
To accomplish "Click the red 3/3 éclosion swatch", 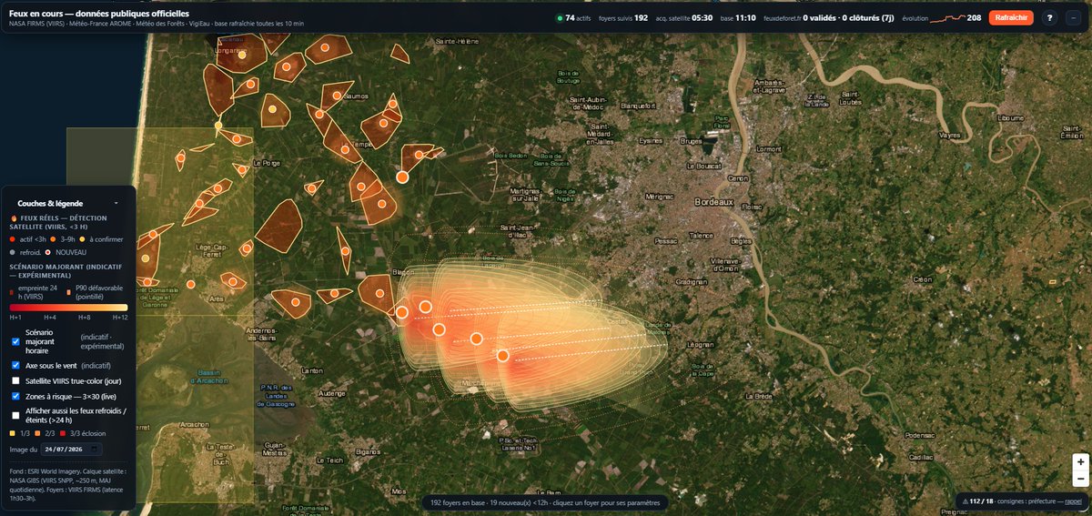I will click(x=62, y=433).
